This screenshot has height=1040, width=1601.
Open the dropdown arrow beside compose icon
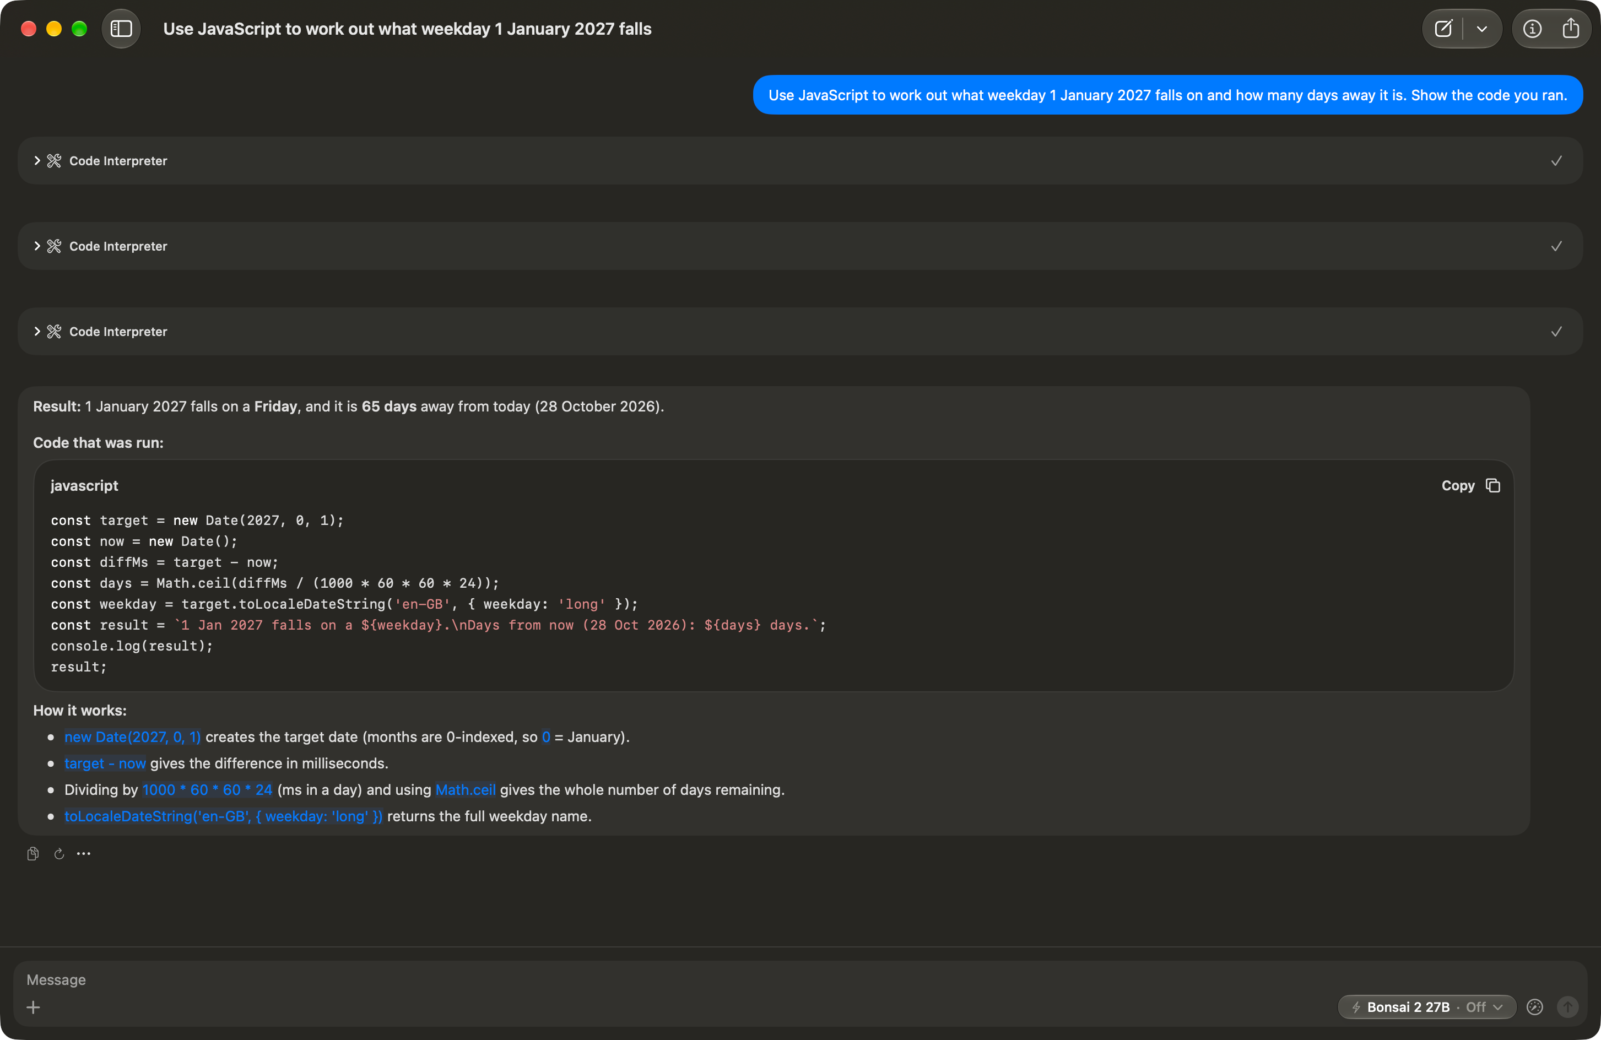click(1482, 28)
